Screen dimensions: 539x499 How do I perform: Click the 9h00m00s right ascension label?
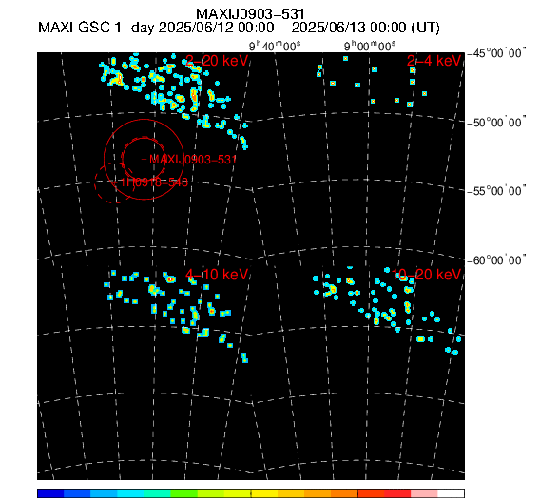[x=370, y=46]
